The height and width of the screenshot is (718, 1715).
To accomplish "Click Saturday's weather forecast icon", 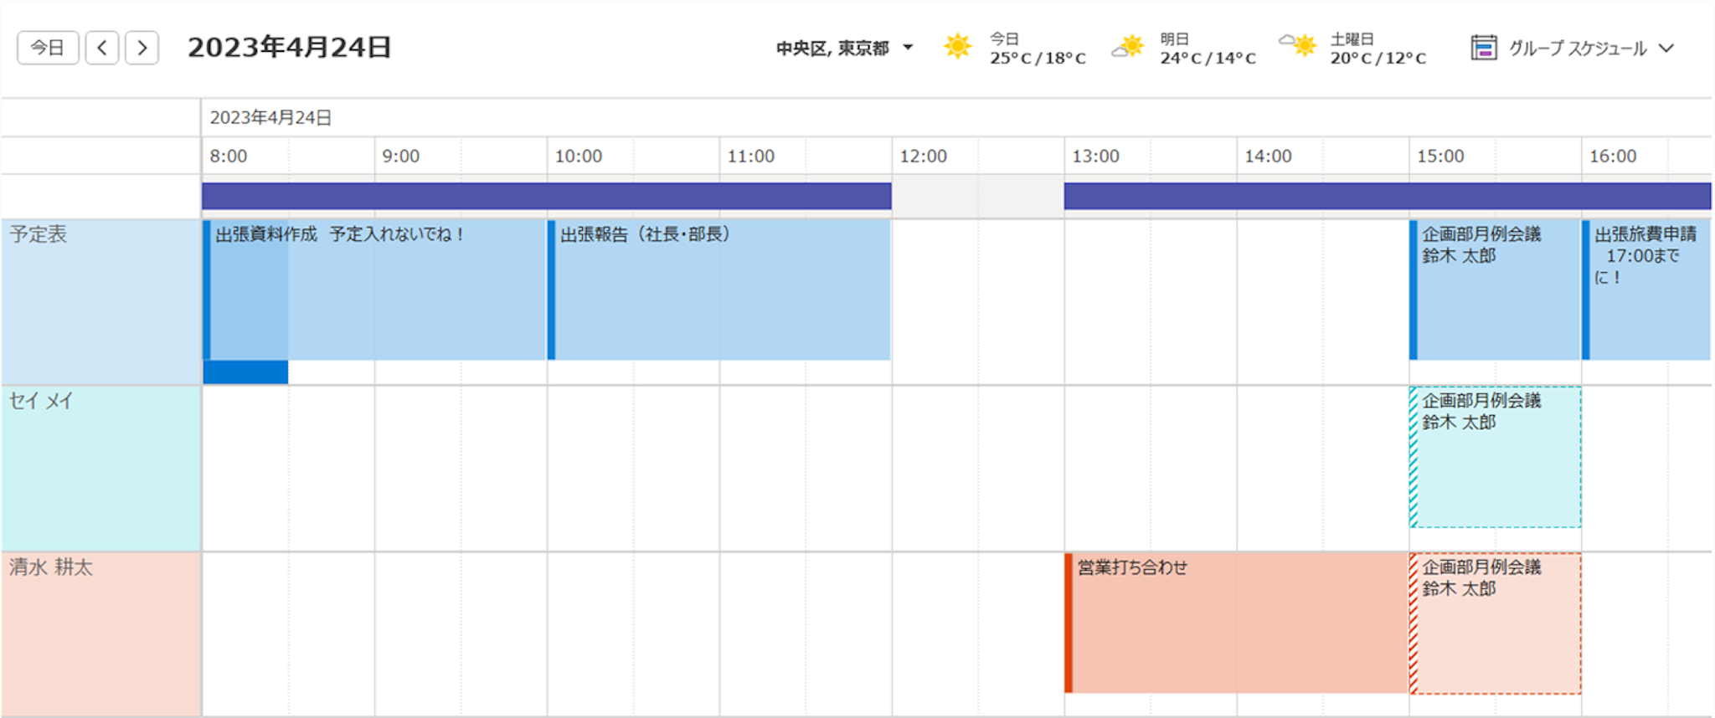I will pyautogui.click(x=1299, y=45).
